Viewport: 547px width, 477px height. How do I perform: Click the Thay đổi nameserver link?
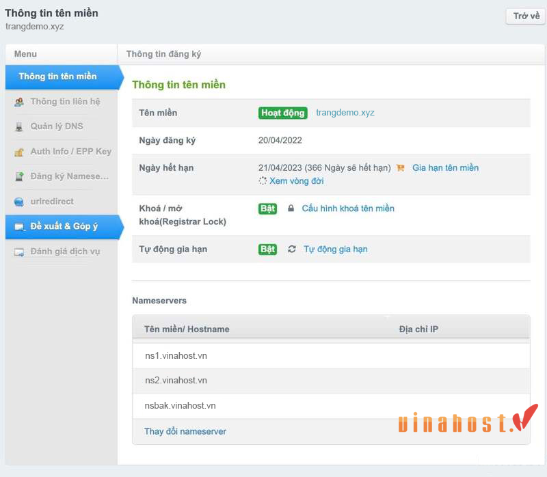[185, 432]
